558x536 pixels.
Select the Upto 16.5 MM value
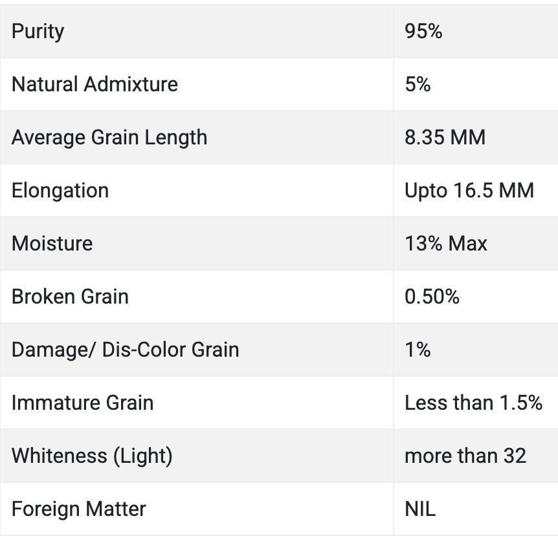(469, 190)
